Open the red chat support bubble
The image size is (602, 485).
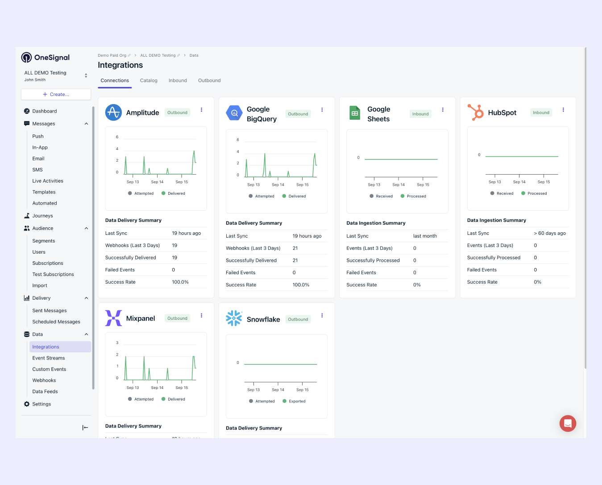pyautogui.click(x=568, y=423)
